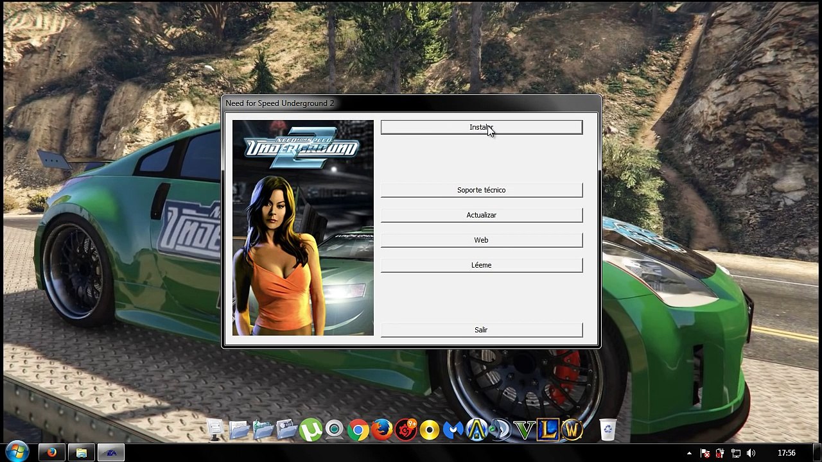The height and width of the screenshot is (462, 822).
Task: Open the Recycle Bin in the dock
Action: (608, 429)
